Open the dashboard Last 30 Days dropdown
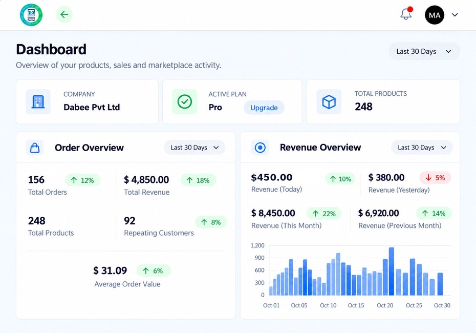 click(424, 51)
